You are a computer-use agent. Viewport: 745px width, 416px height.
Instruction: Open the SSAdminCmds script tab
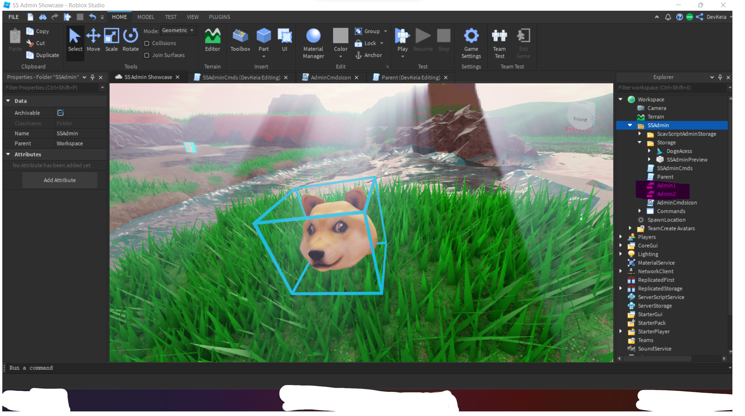pos(241,77)
